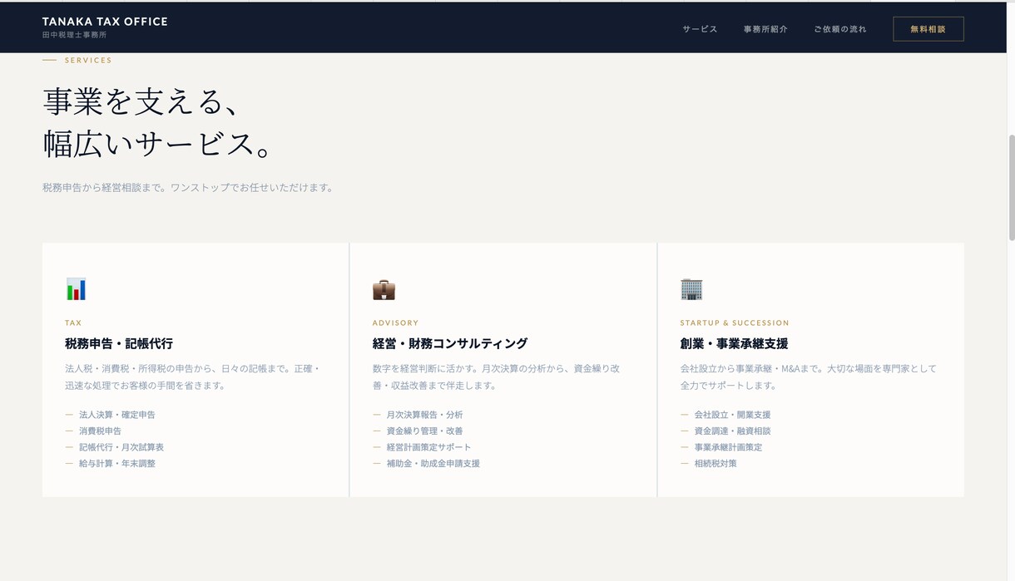
Task: Click the list item 消費税申告
Action: [100, 431]
